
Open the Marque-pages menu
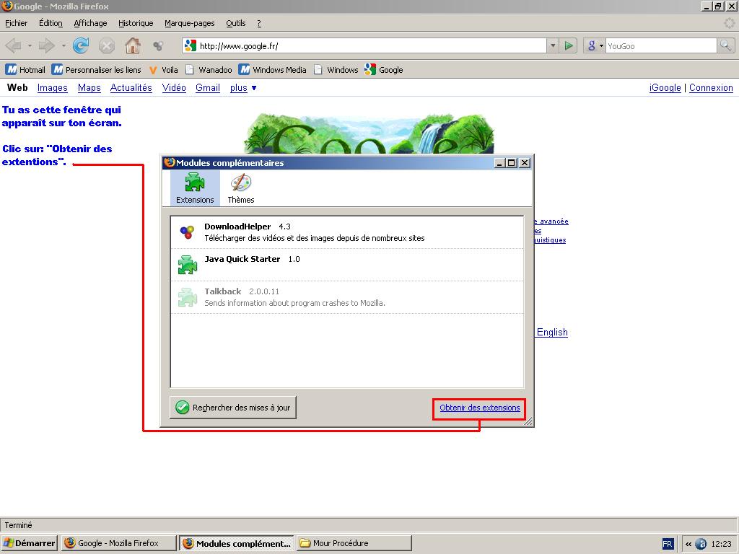pos(191,23)
